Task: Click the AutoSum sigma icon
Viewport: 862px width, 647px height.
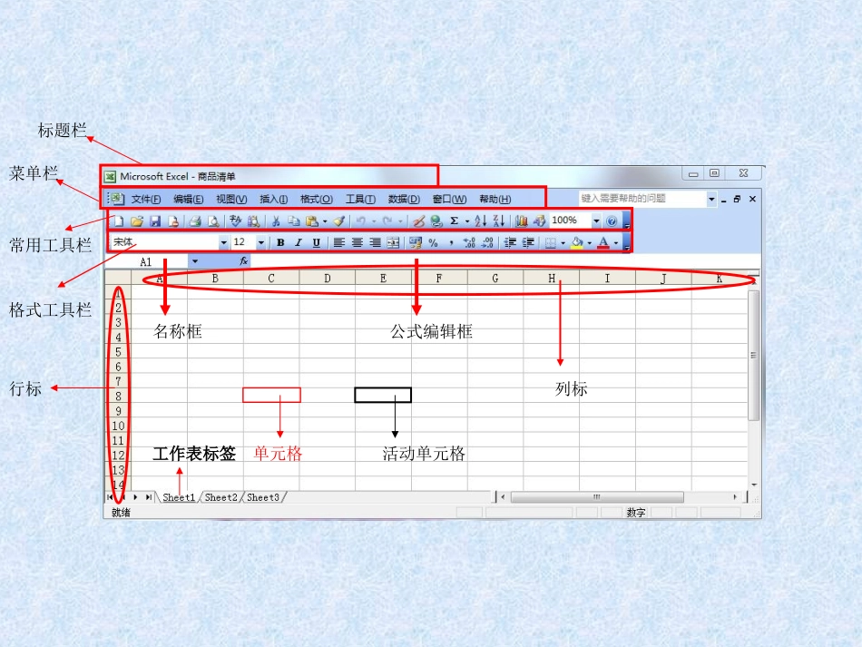Action: pos(454,221)
